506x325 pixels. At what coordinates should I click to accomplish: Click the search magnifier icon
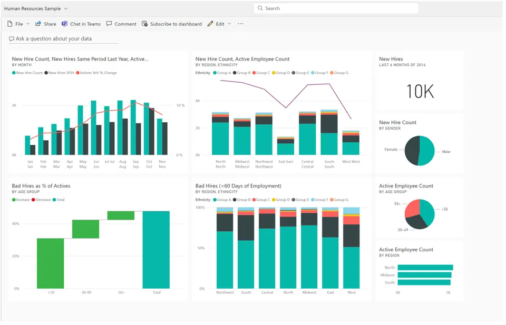[x=260, y=8]
